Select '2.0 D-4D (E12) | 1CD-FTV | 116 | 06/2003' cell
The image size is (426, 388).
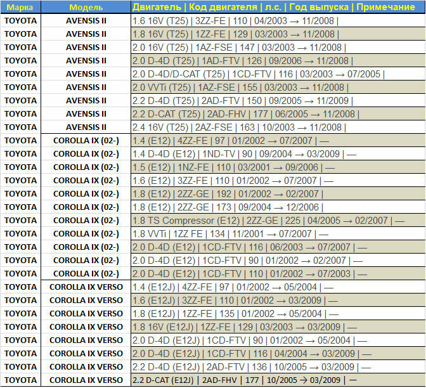(x=278, y=247)
